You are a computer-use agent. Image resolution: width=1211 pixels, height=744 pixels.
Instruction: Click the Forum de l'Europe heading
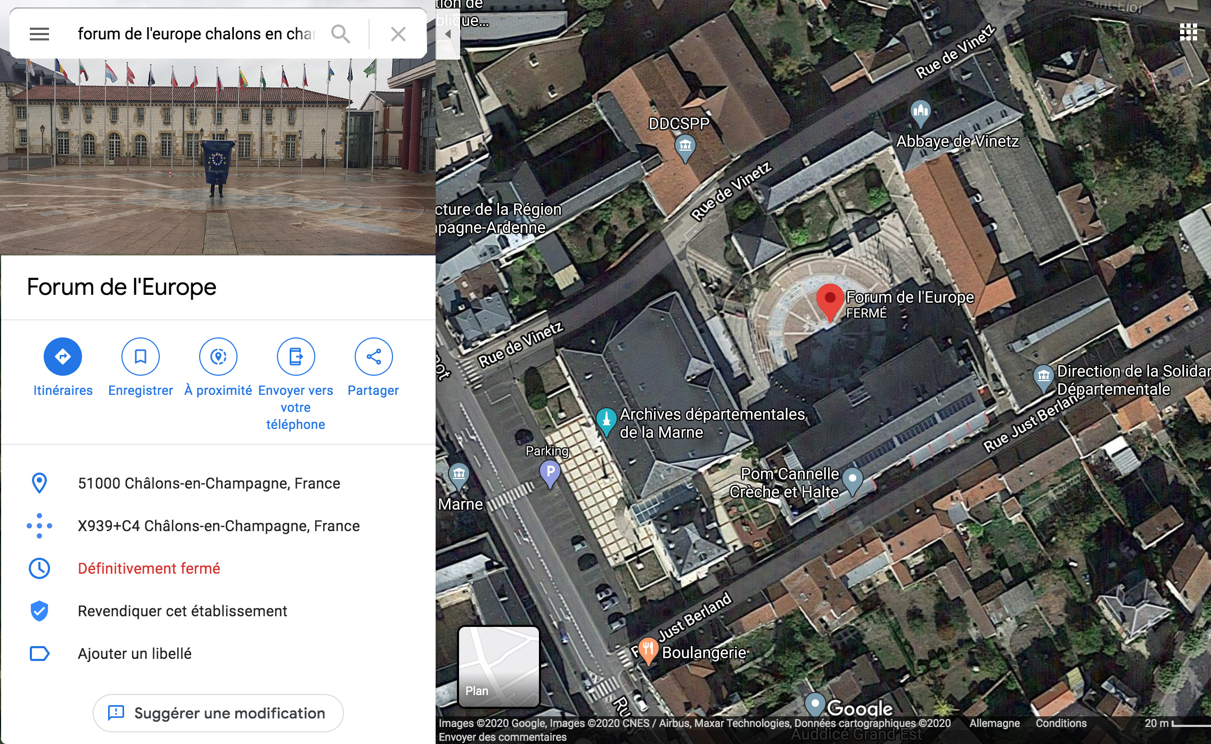[121, 287]
